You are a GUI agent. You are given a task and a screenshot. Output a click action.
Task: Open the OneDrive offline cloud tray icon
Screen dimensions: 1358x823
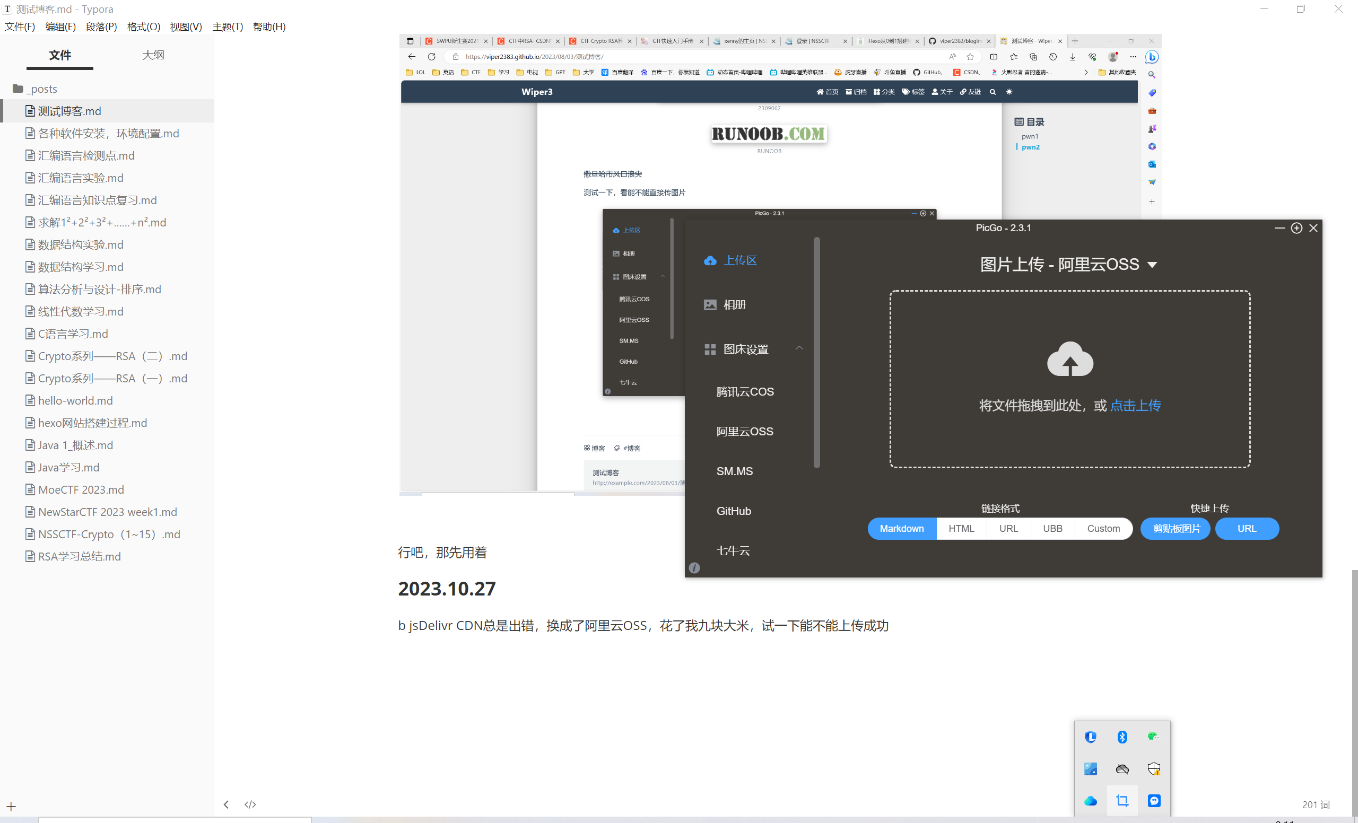[1122, 768]
